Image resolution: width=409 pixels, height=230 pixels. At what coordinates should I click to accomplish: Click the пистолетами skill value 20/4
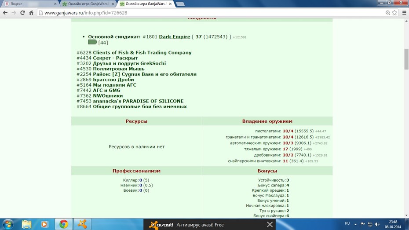point(288,131)
